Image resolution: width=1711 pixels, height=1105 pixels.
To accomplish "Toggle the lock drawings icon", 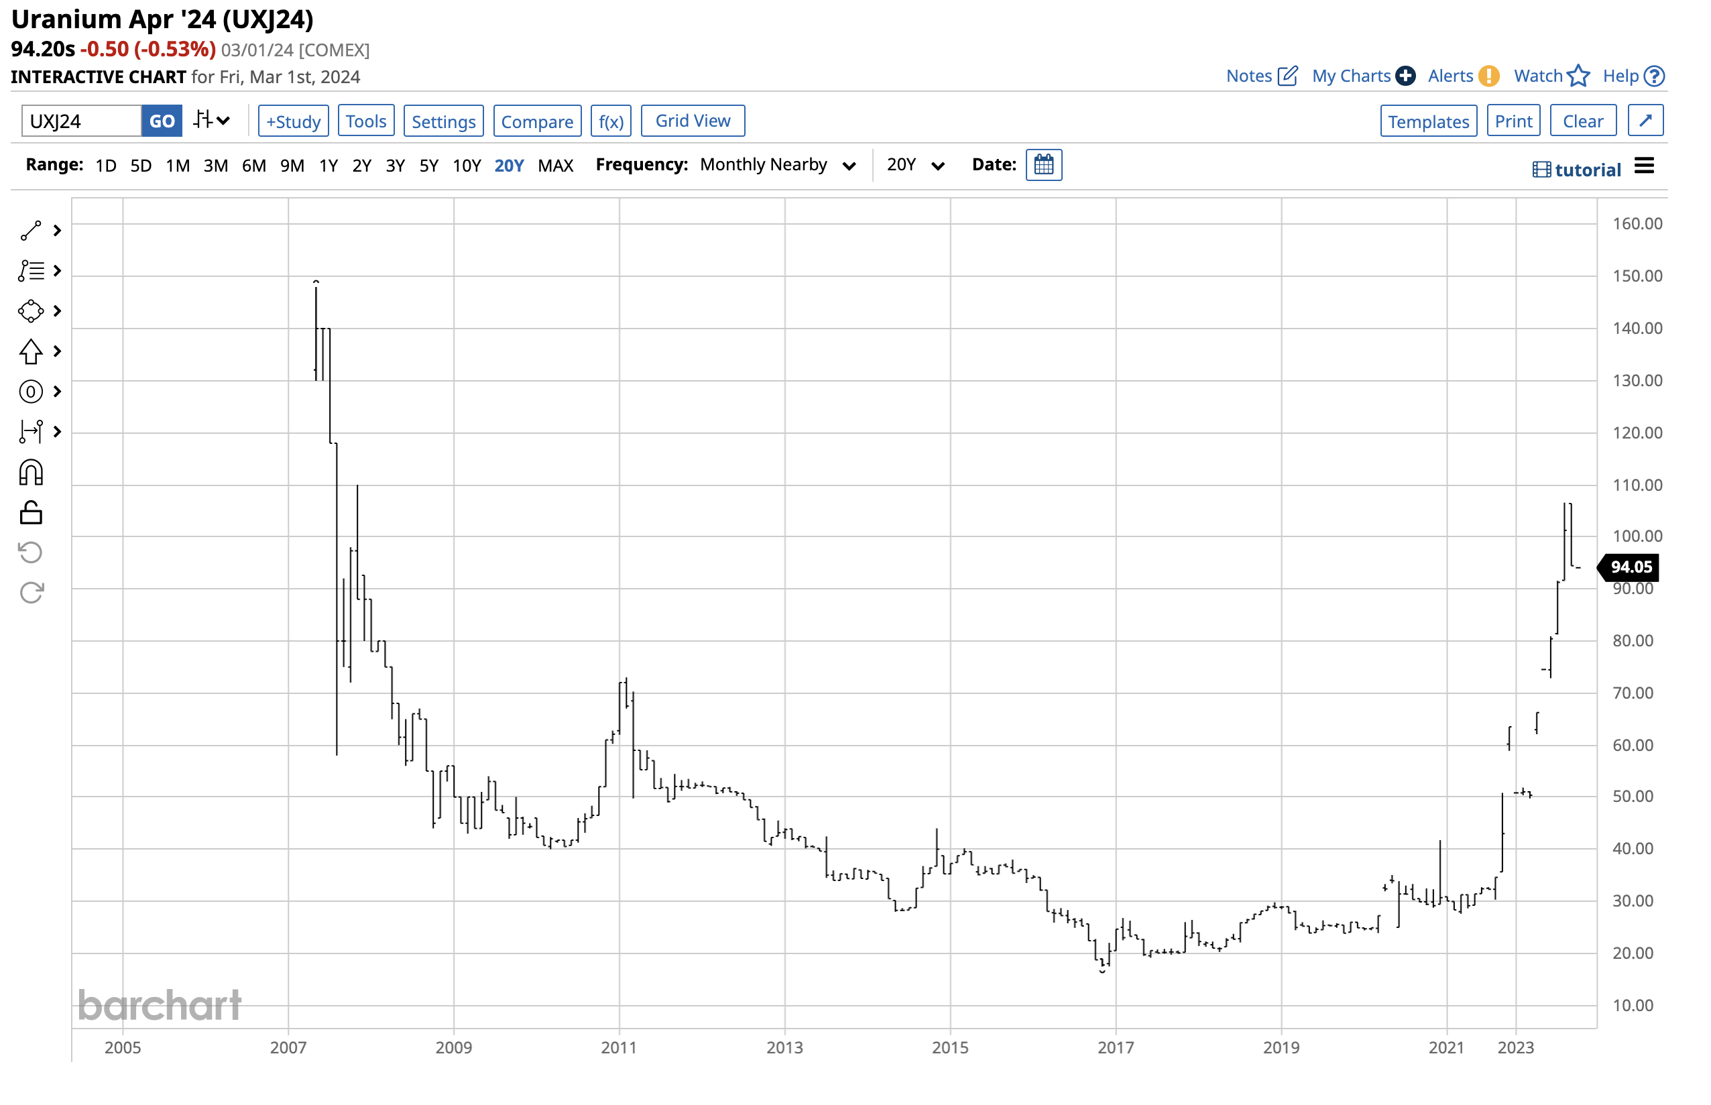I will [x=31, y=512].
